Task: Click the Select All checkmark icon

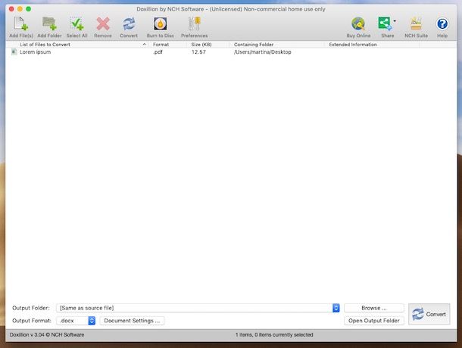Action: point(77,24)
